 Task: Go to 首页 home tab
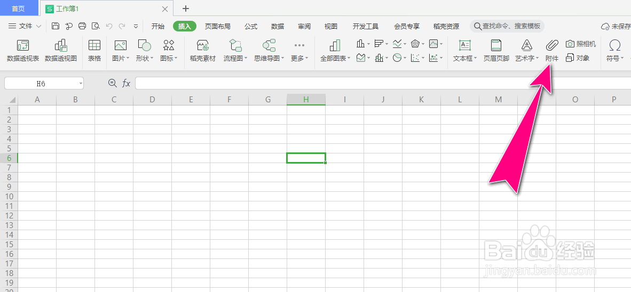pyautogui.click(x=19, y=9)
